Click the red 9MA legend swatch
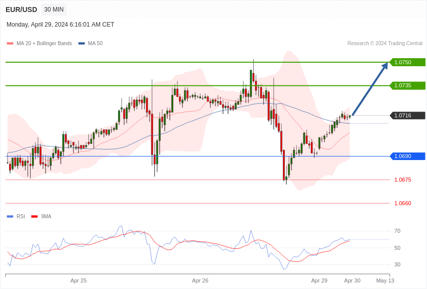 (x=34, y=217)
